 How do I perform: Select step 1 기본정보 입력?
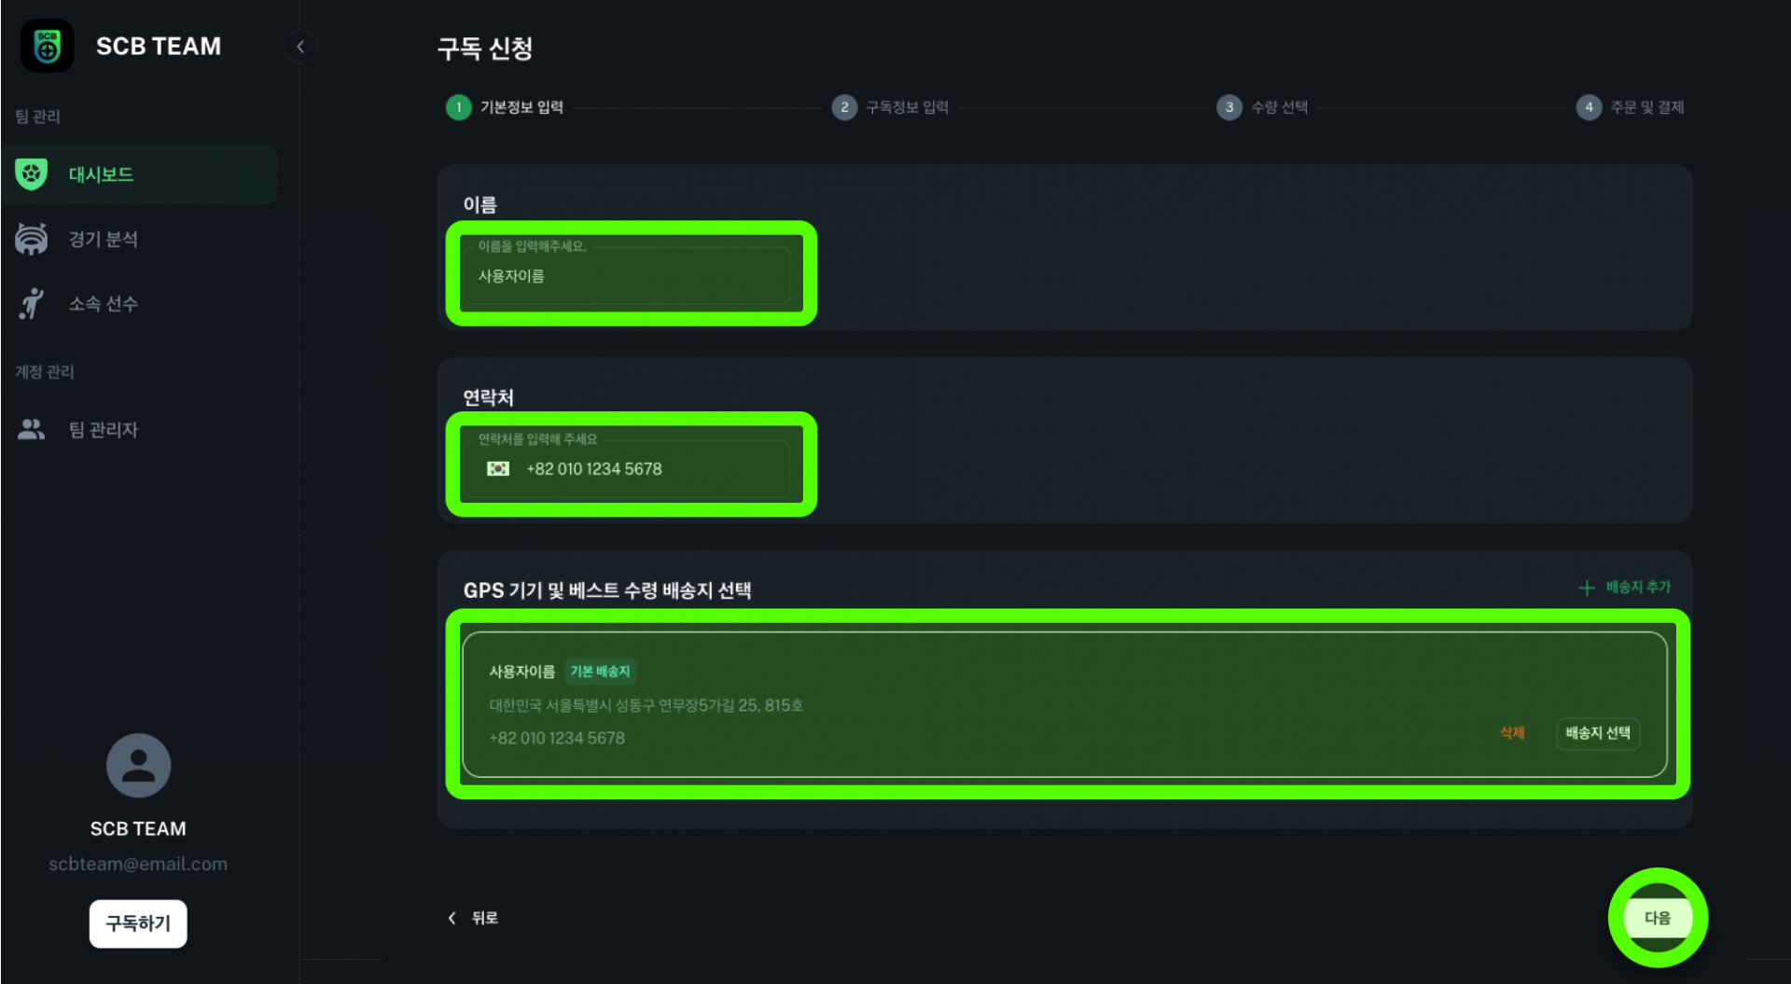coord(505,107)
